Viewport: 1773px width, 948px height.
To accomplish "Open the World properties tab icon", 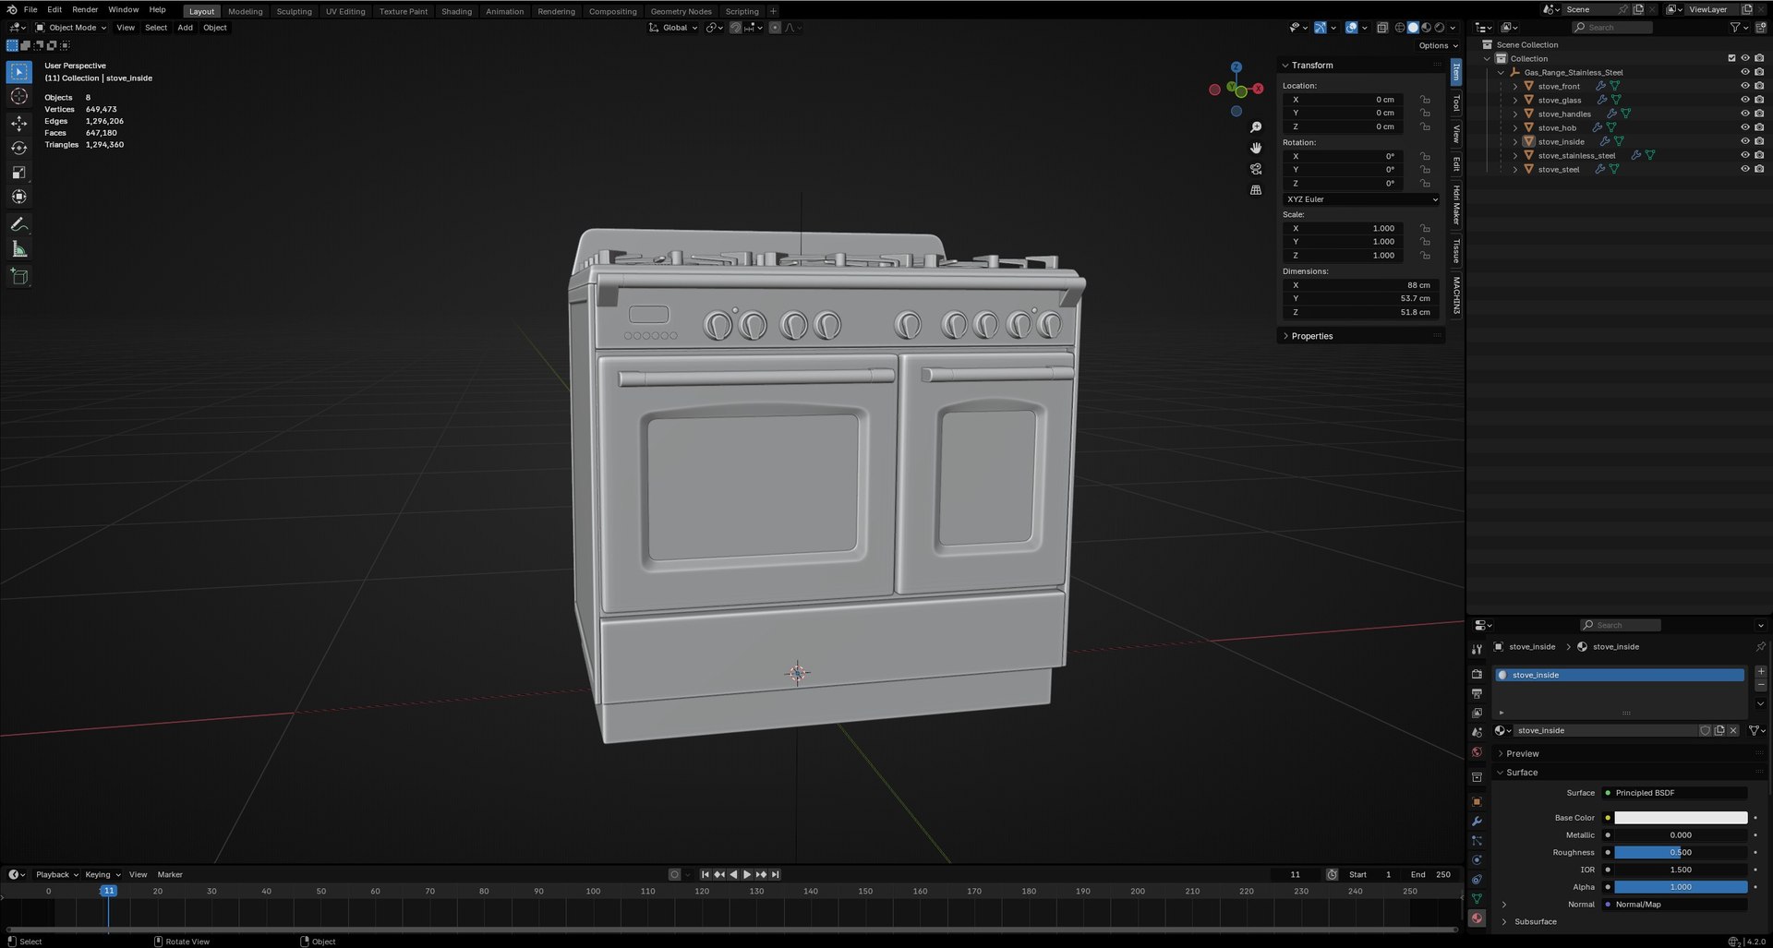I will tap(1477, 752).
